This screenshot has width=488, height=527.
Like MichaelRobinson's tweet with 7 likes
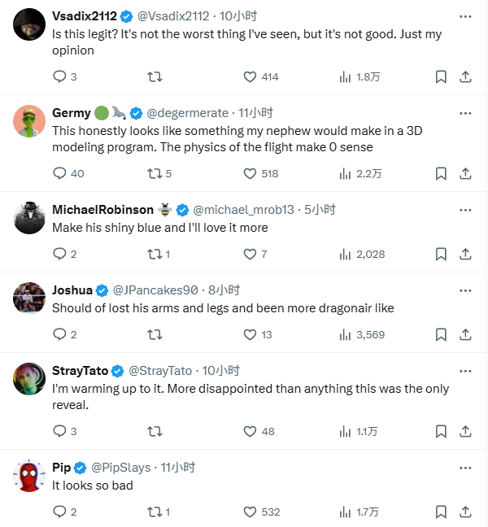pyautogui.click(x=251, y=254)
